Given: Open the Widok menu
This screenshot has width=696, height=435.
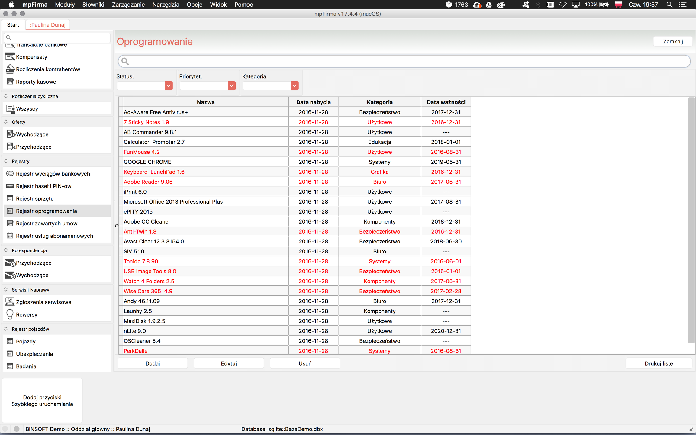Looking at the screenshot, I should point(218,5).
